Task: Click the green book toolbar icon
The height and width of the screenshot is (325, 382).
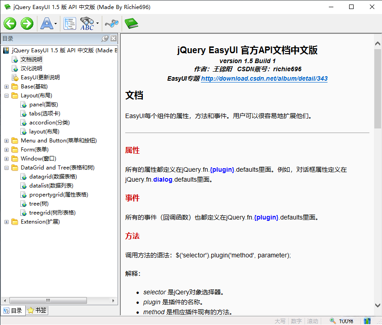Action: coord(132,23)
